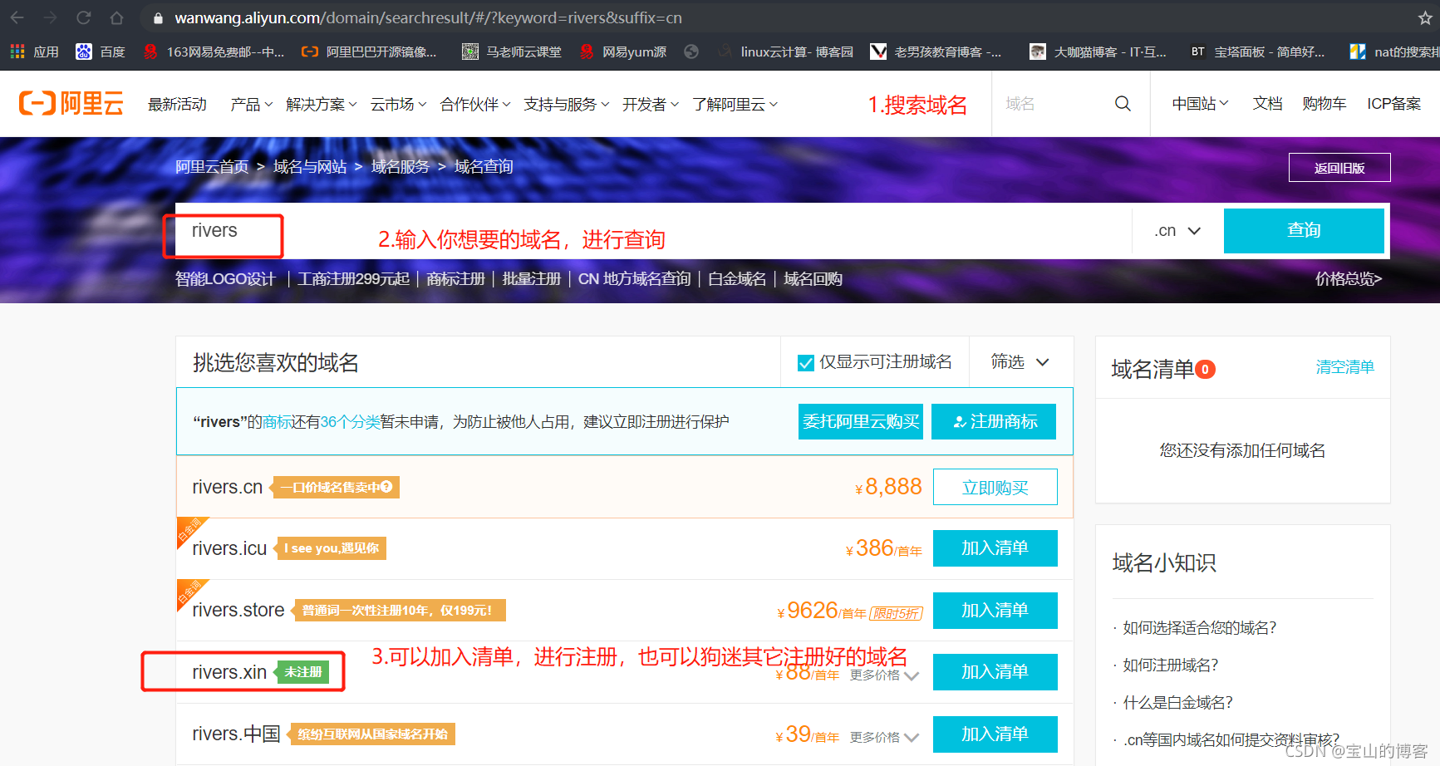Reload the page with browser refresh icon
Screen dimensions: 1440x766
83,17
